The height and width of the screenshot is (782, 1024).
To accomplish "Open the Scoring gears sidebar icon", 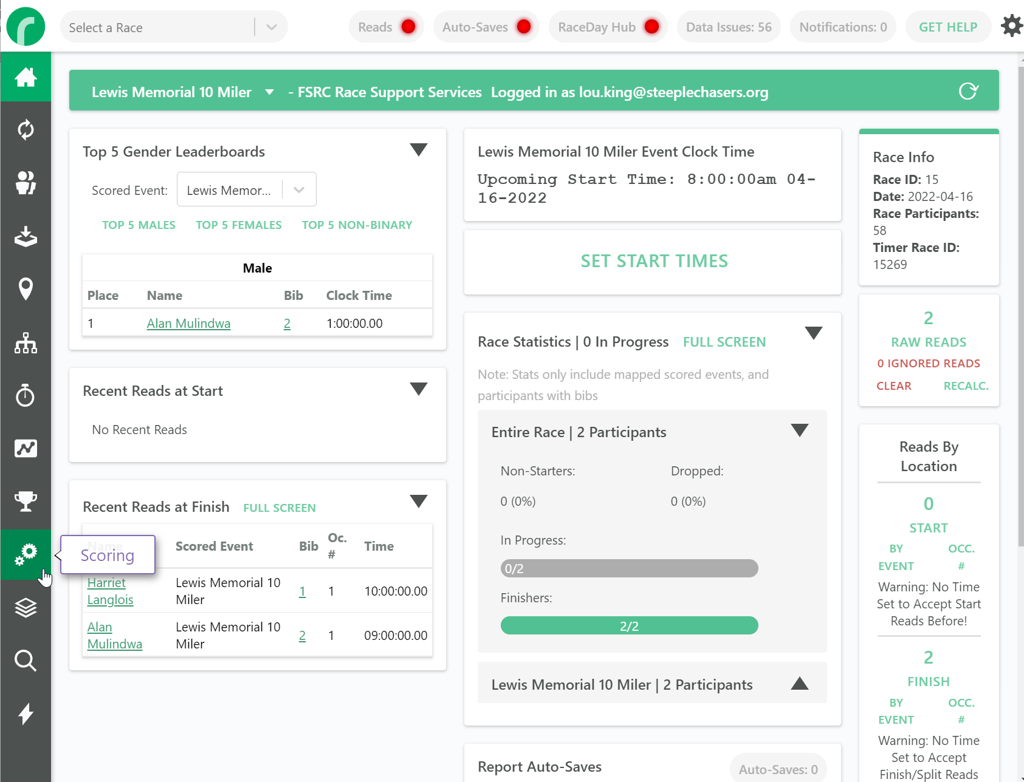I will point(26,554).
